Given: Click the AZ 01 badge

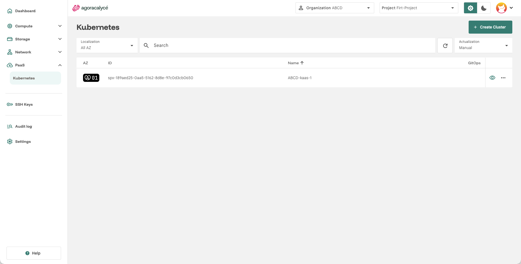Looking at the screenshot, I should click(x=91, y=78).
